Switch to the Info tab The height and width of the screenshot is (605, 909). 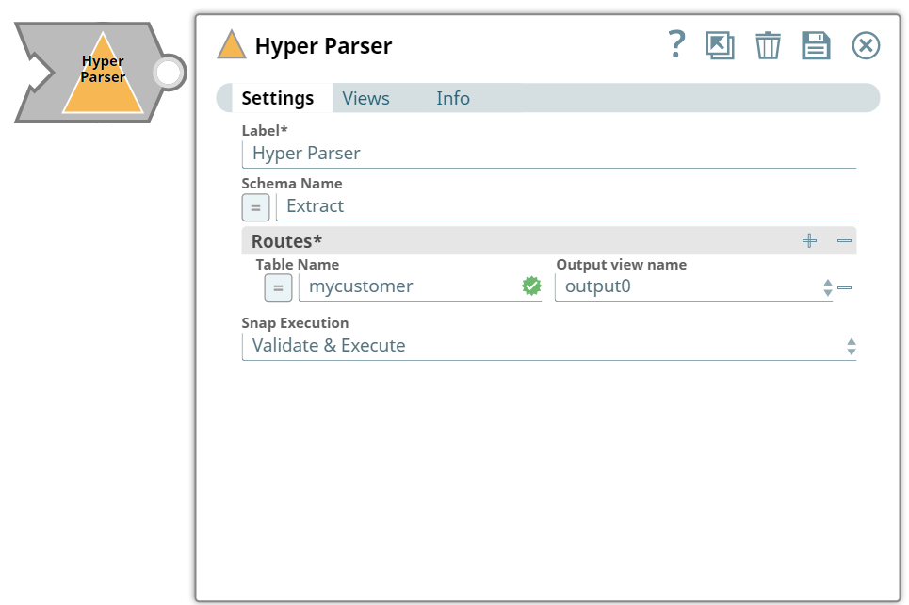point(452,98)
